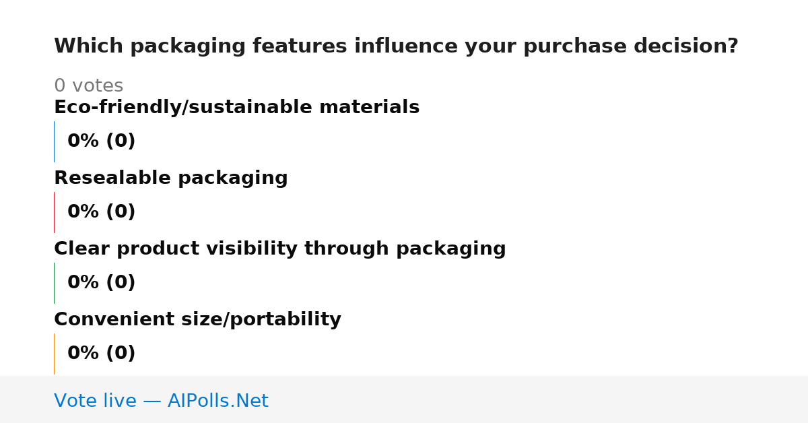
Task: Click the Resealable packaging 0% (0) result
Action: pyautogui.click(x=101, y=212)
